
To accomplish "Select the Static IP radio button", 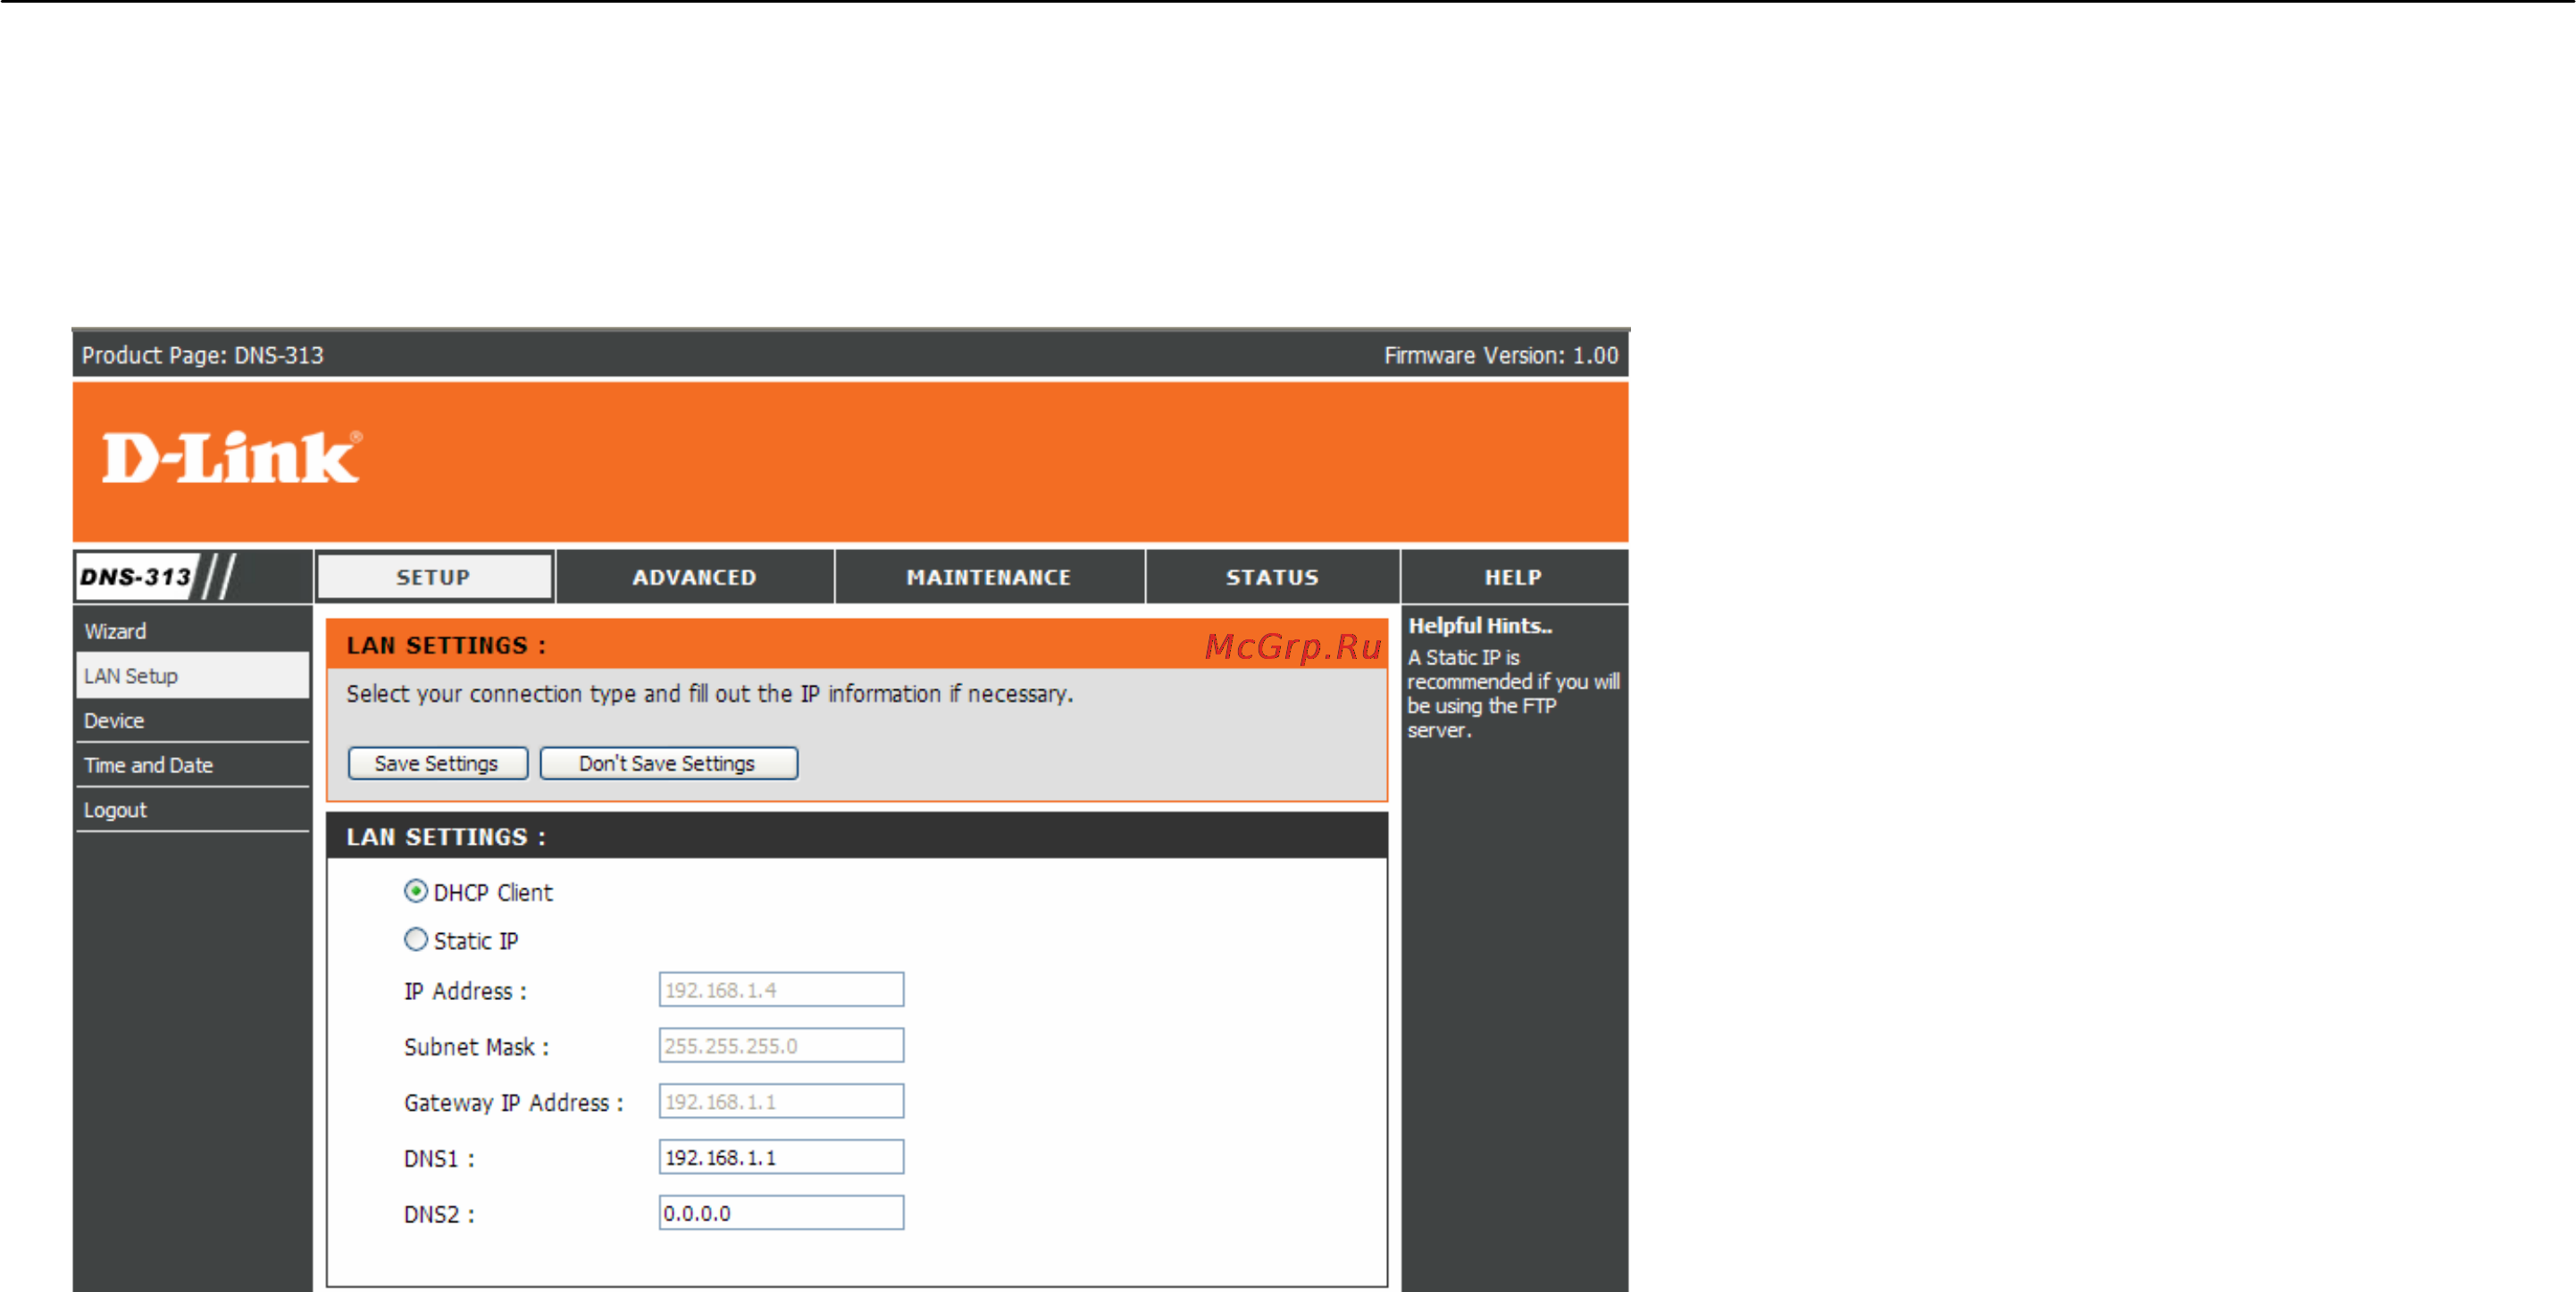I will [x=416, y=940].
